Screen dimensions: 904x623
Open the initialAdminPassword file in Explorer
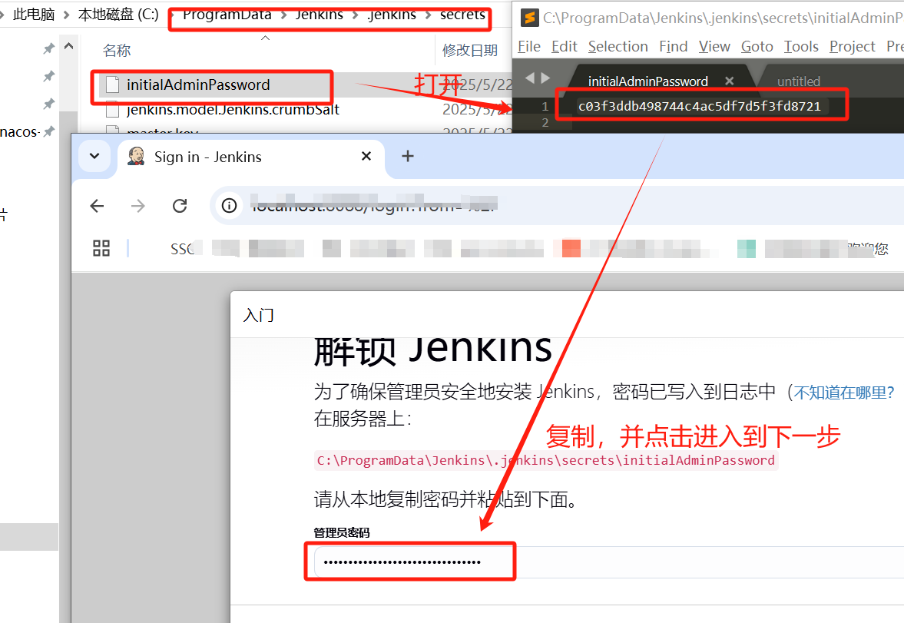point(197,85)
